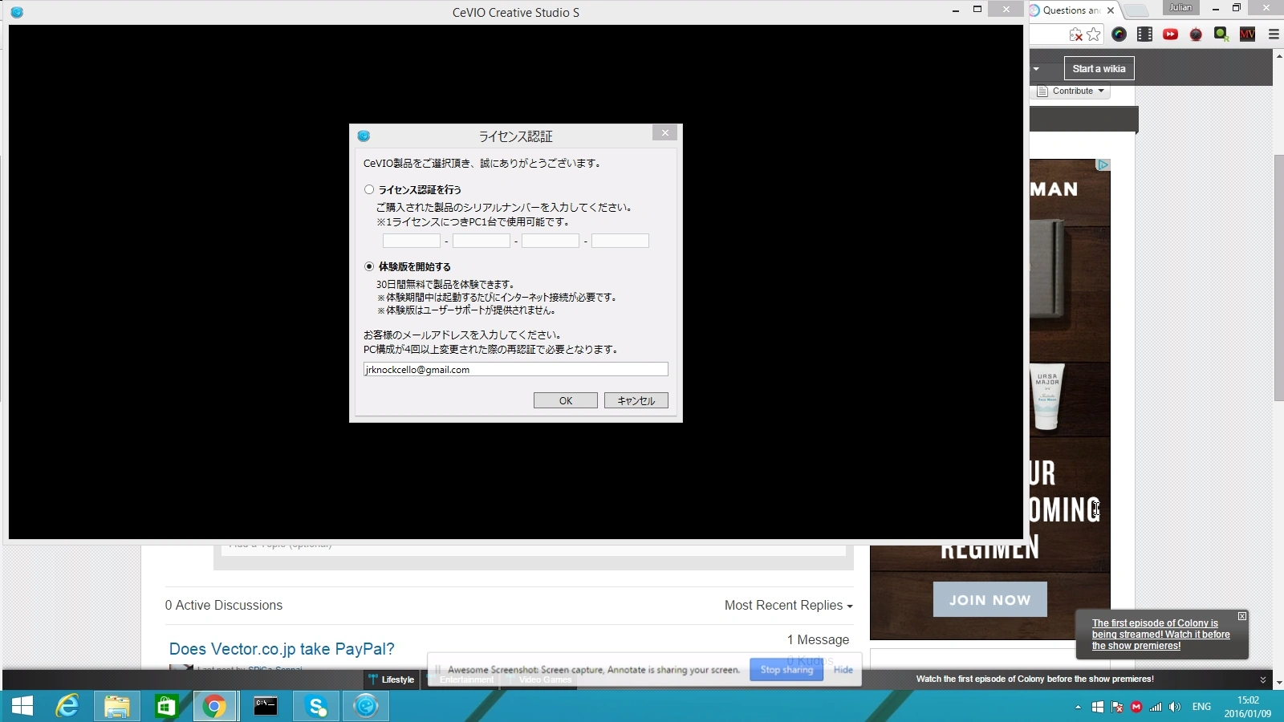
Task: Open the Chrome hamburger menu
Action: pos(1273,34)
